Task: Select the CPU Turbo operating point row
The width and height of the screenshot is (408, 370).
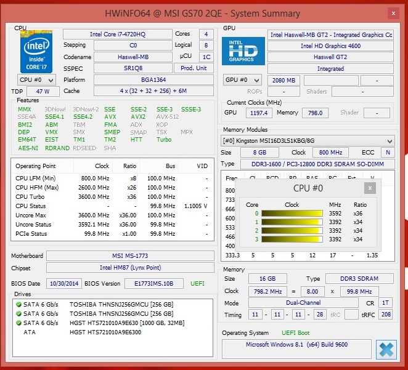Action: tap(112, 196)
